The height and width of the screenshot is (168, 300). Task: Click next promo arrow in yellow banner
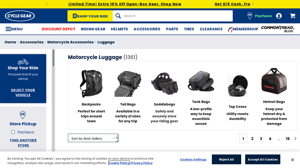253,4
